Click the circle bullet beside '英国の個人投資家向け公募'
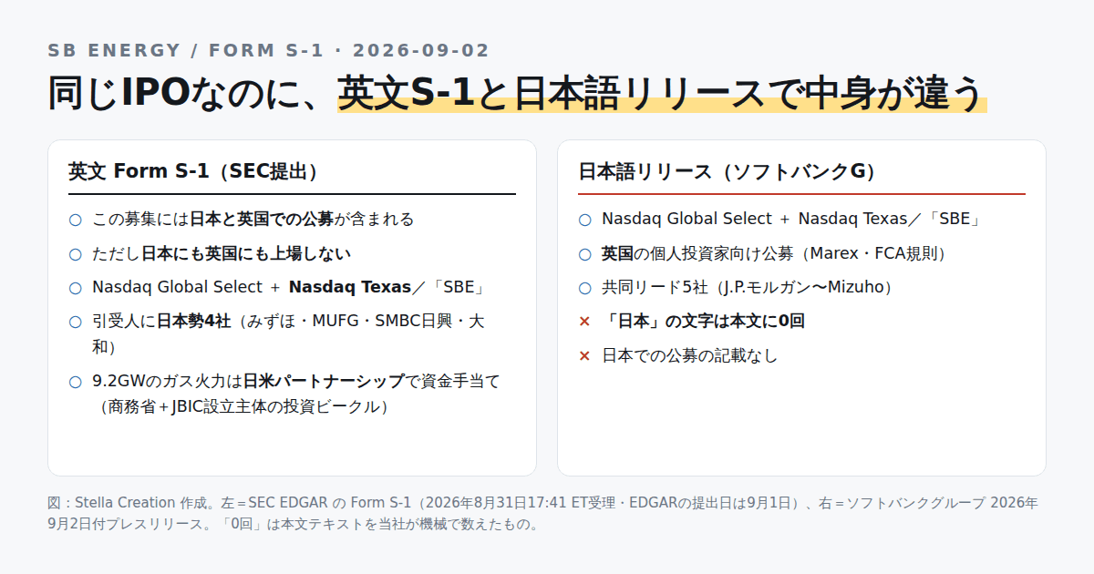The width and height of the screenshot is (1094, 574). pyautogui.click(x=585, y=254)
